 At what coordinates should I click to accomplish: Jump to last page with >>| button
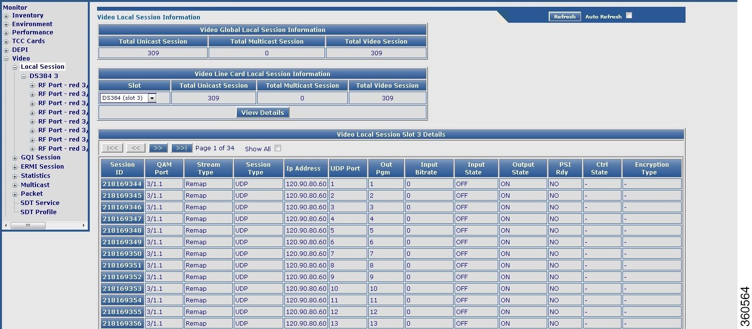coord(181,148)
